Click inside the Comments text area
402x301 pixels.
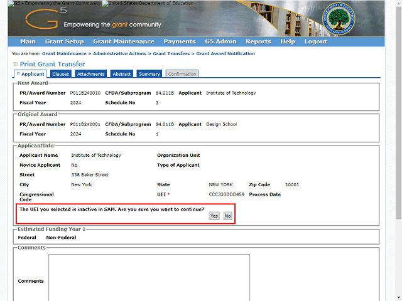[x=149, y=277]
